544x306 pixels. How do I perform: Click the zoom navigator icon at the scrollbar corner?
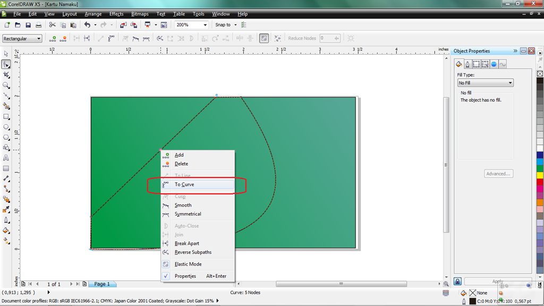point(446,284)
